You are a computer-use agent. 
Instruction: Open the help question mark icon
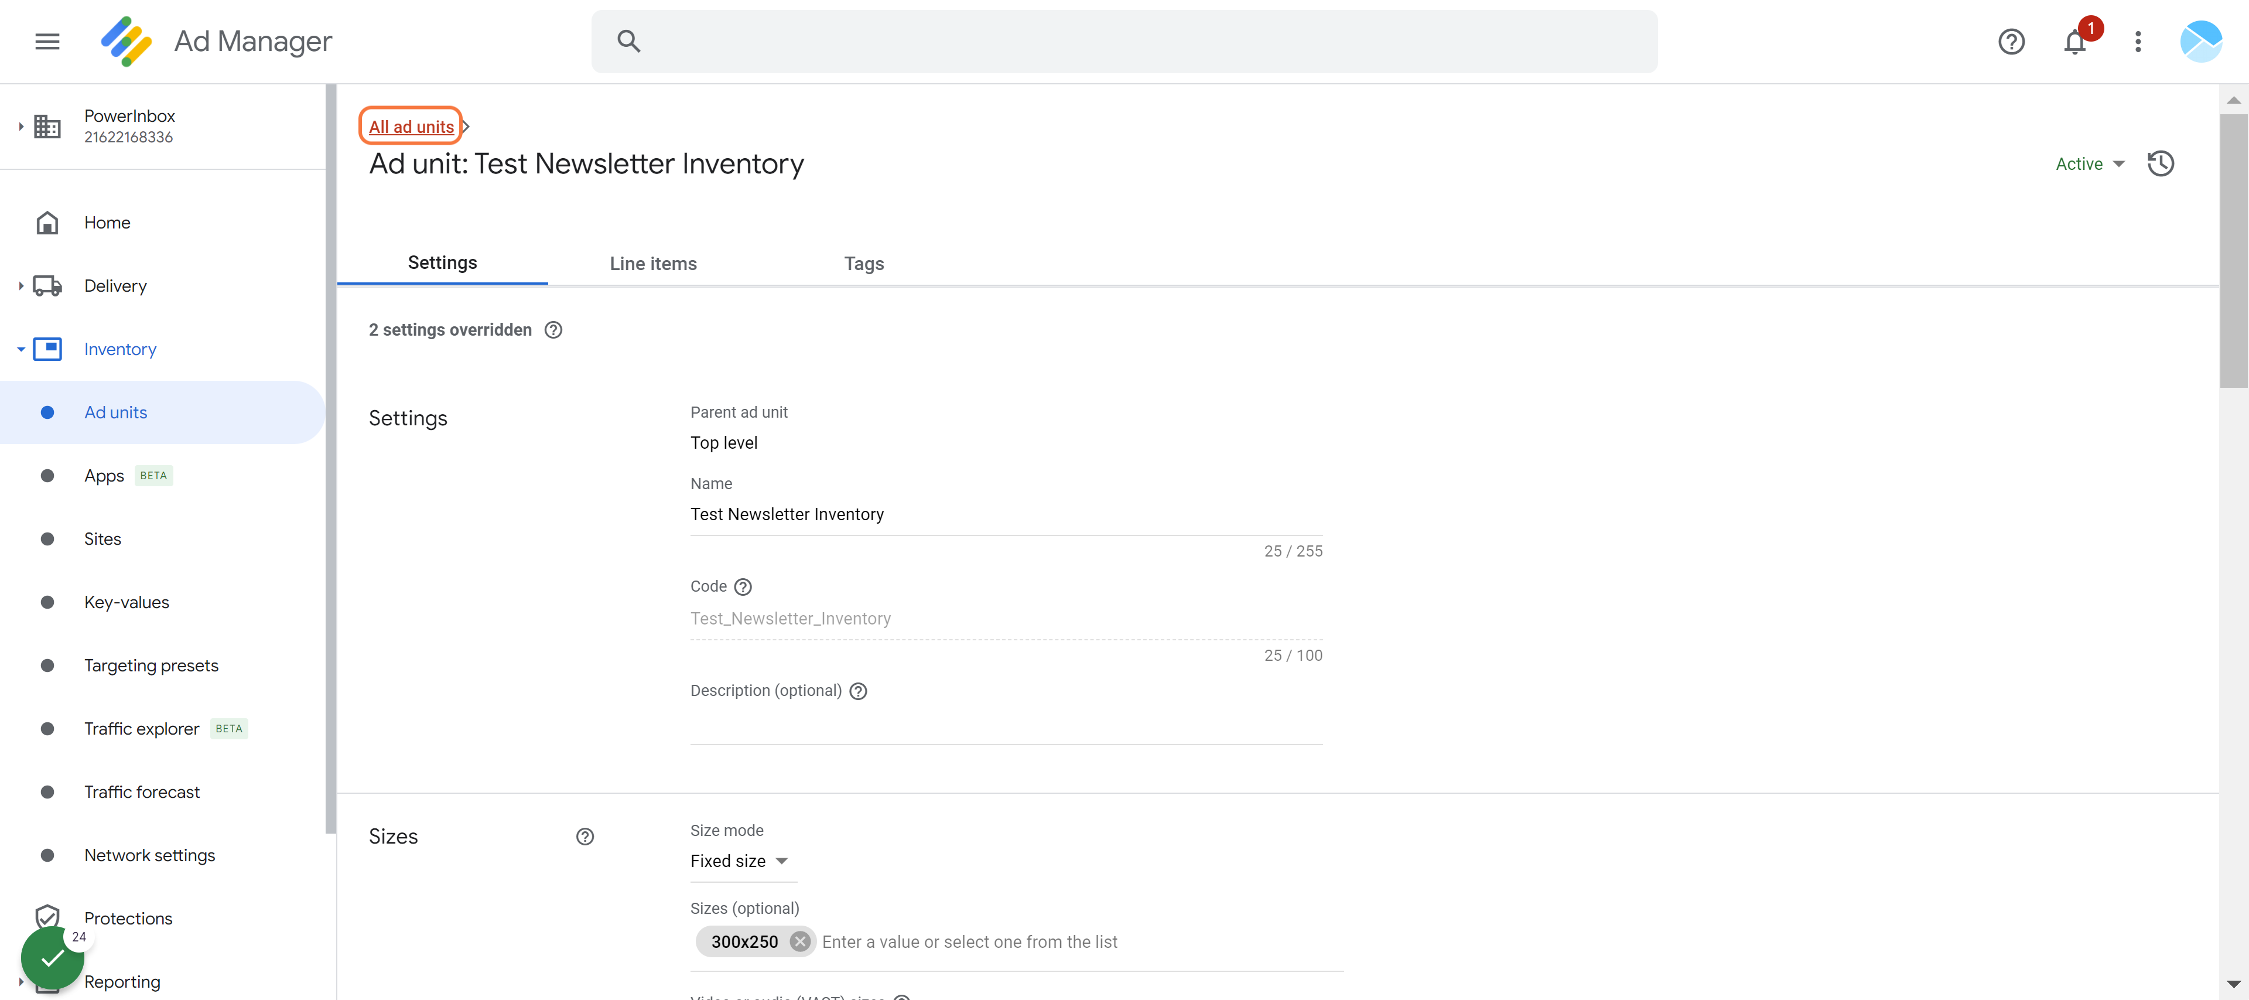[2011, 41]
